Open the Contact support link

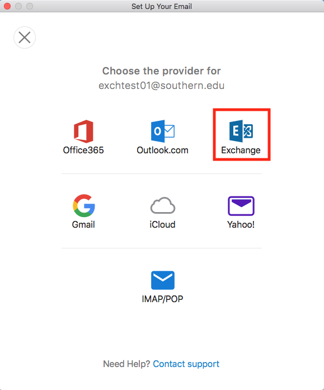pyautogui.click(x=186, y=364)
